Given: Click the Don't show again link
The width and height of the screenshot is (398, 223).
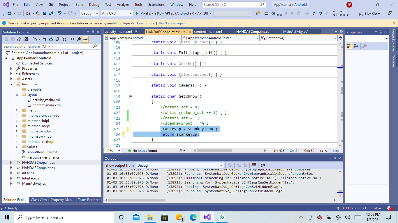Looking at the screenshot, I should coord(172,23).
